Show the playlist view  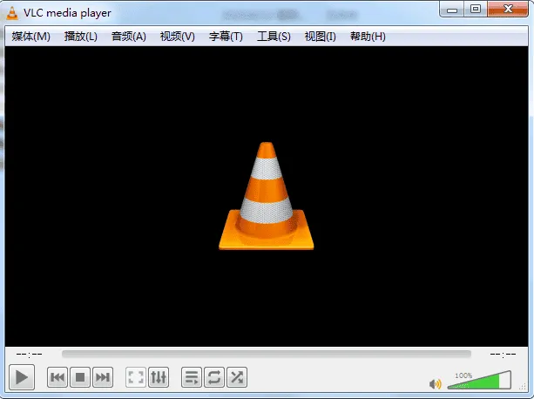(192, 377)
